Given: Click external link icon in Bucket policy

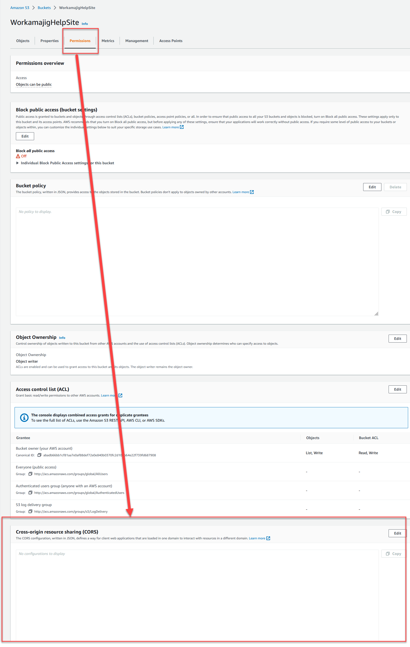Looking at the screenshot, I should pos(252,192).
